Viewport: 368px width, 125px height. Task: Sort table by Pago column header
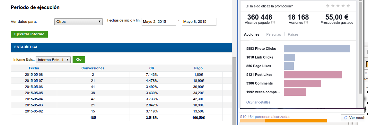click(198, 68)
